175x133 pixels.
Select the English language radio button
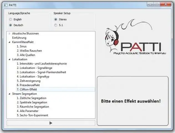11,19
